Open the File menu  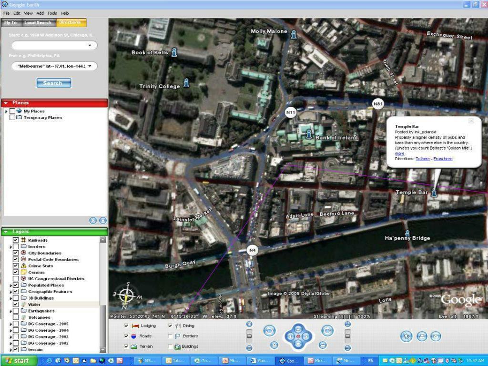[x=7, y=13]
